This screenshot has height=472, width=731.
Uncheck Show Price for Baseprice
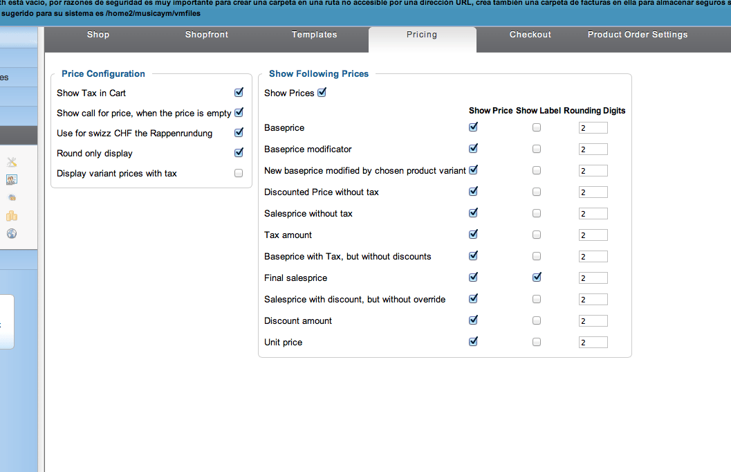(473, 127)
